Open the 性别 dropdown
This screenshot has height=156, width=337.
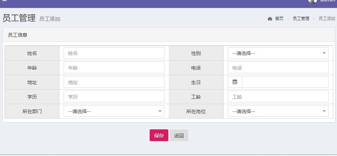278,53
